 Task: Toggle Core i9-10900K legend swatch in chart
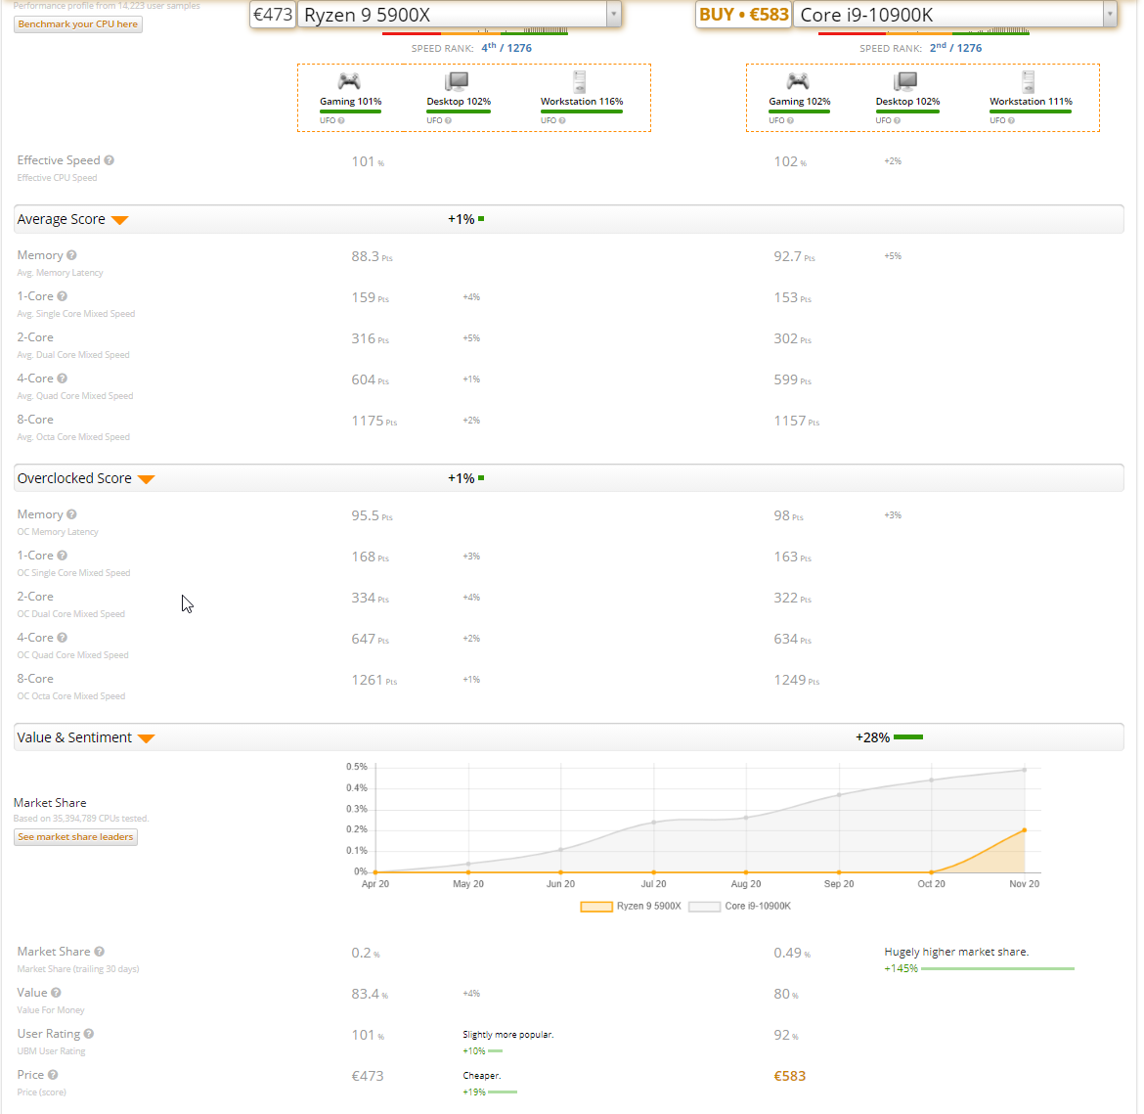pyautogui.click(x=704, y=907)
